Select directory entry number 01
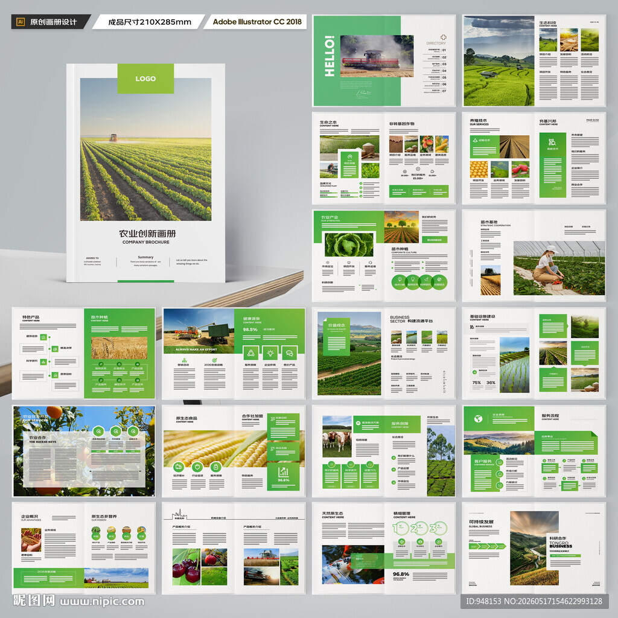 [444, 51]
